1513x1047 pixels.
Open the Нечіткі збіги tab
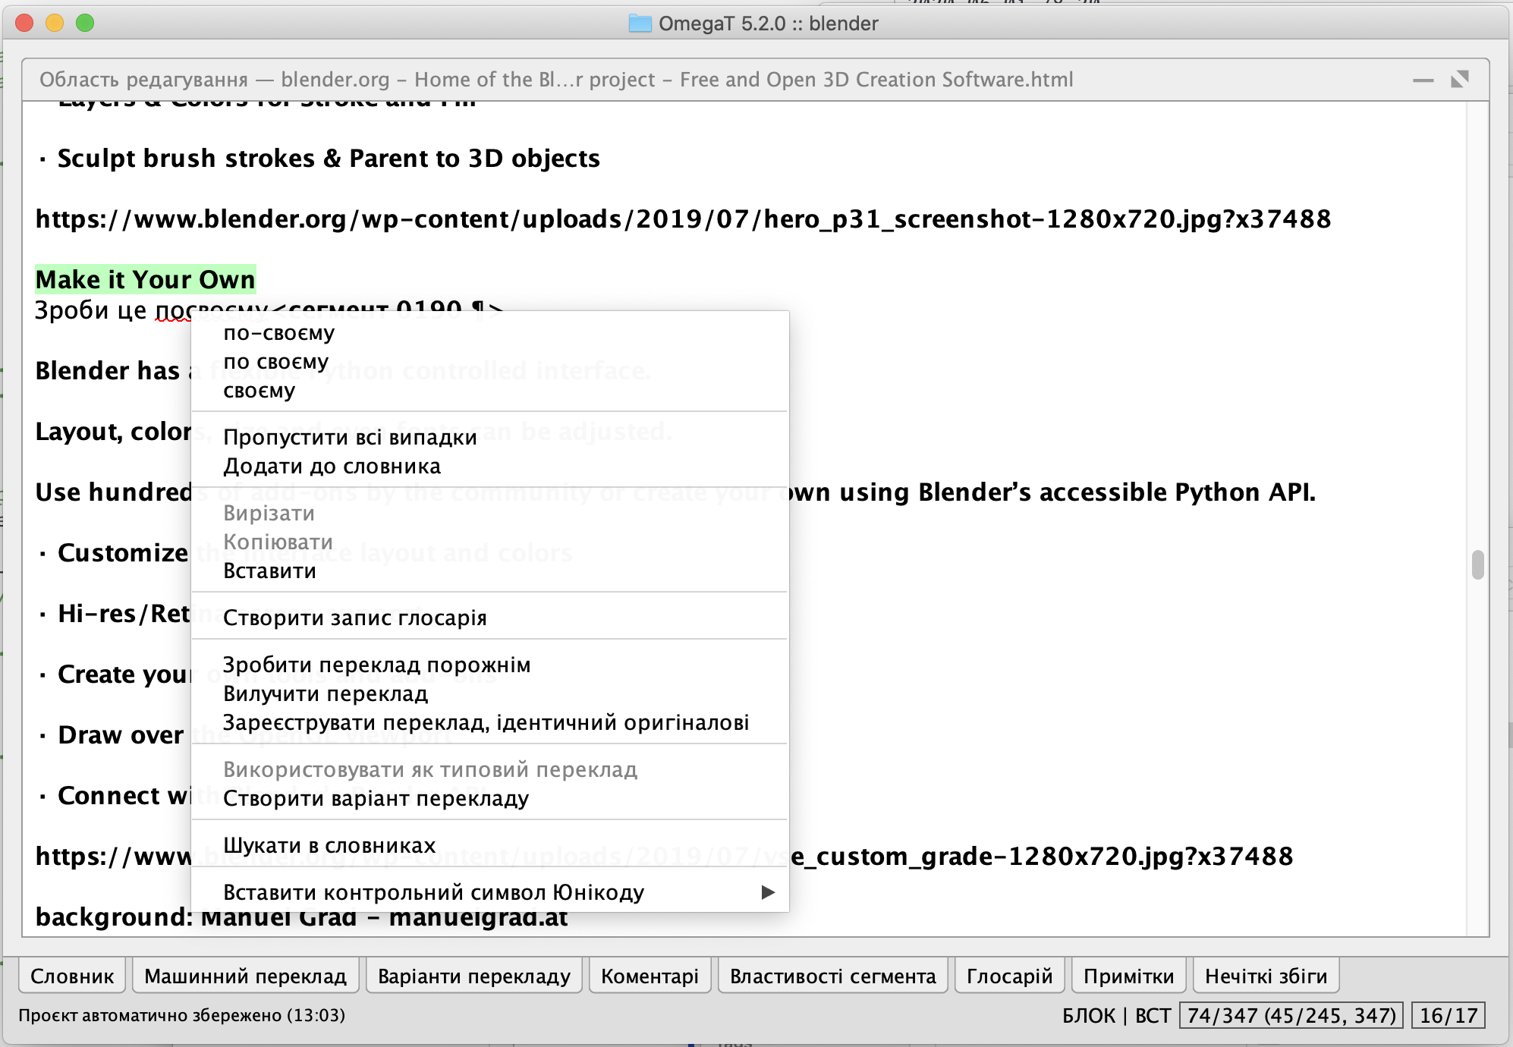point(1266,976)
